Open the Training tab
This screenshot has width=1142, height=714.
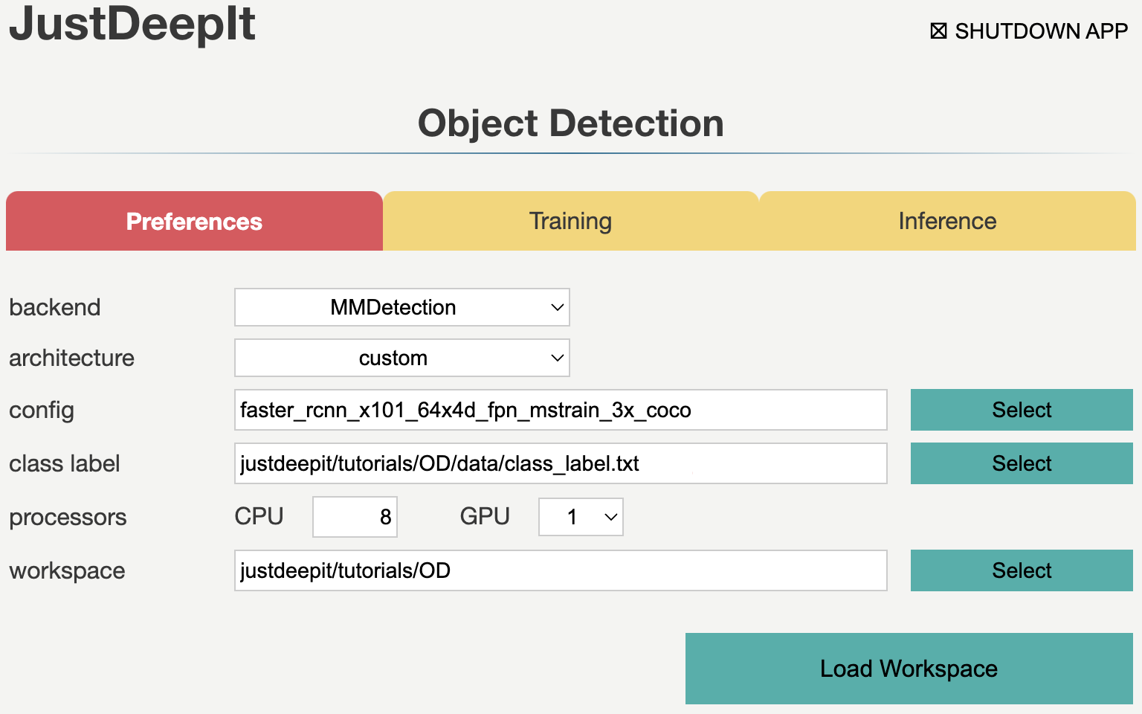click(570, 221)
